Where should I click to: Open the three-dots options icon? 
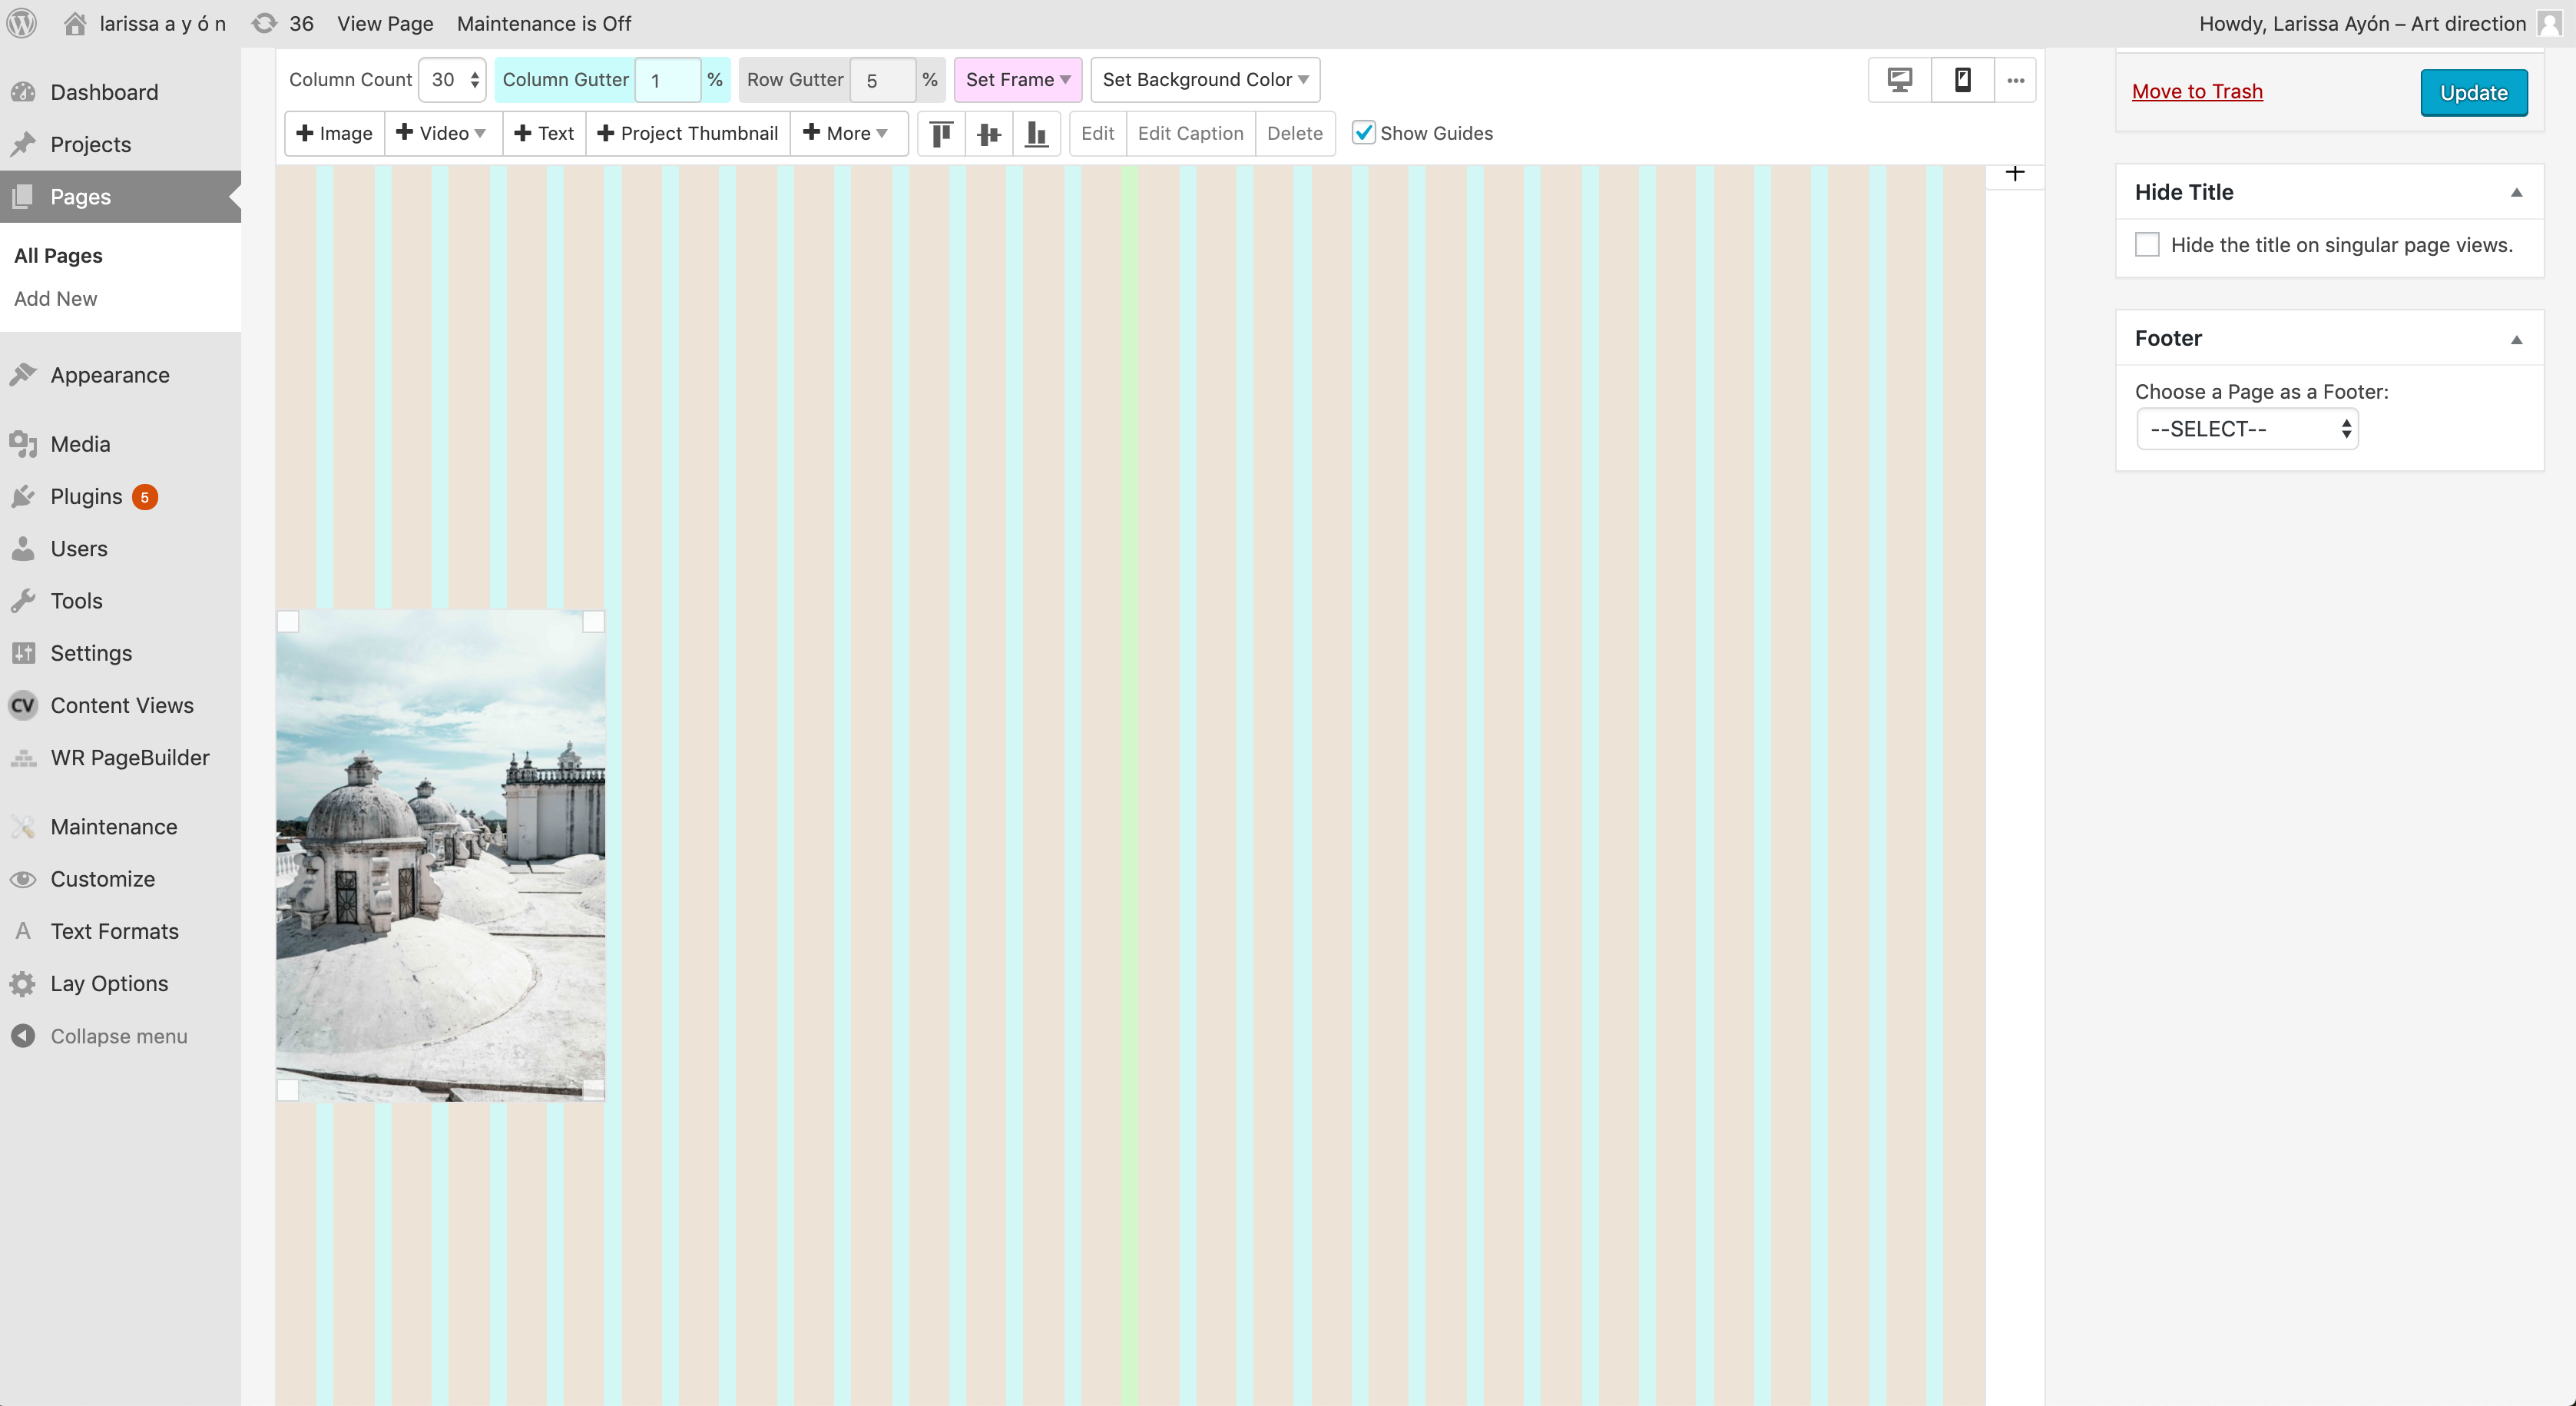[x=2015, y=80]
